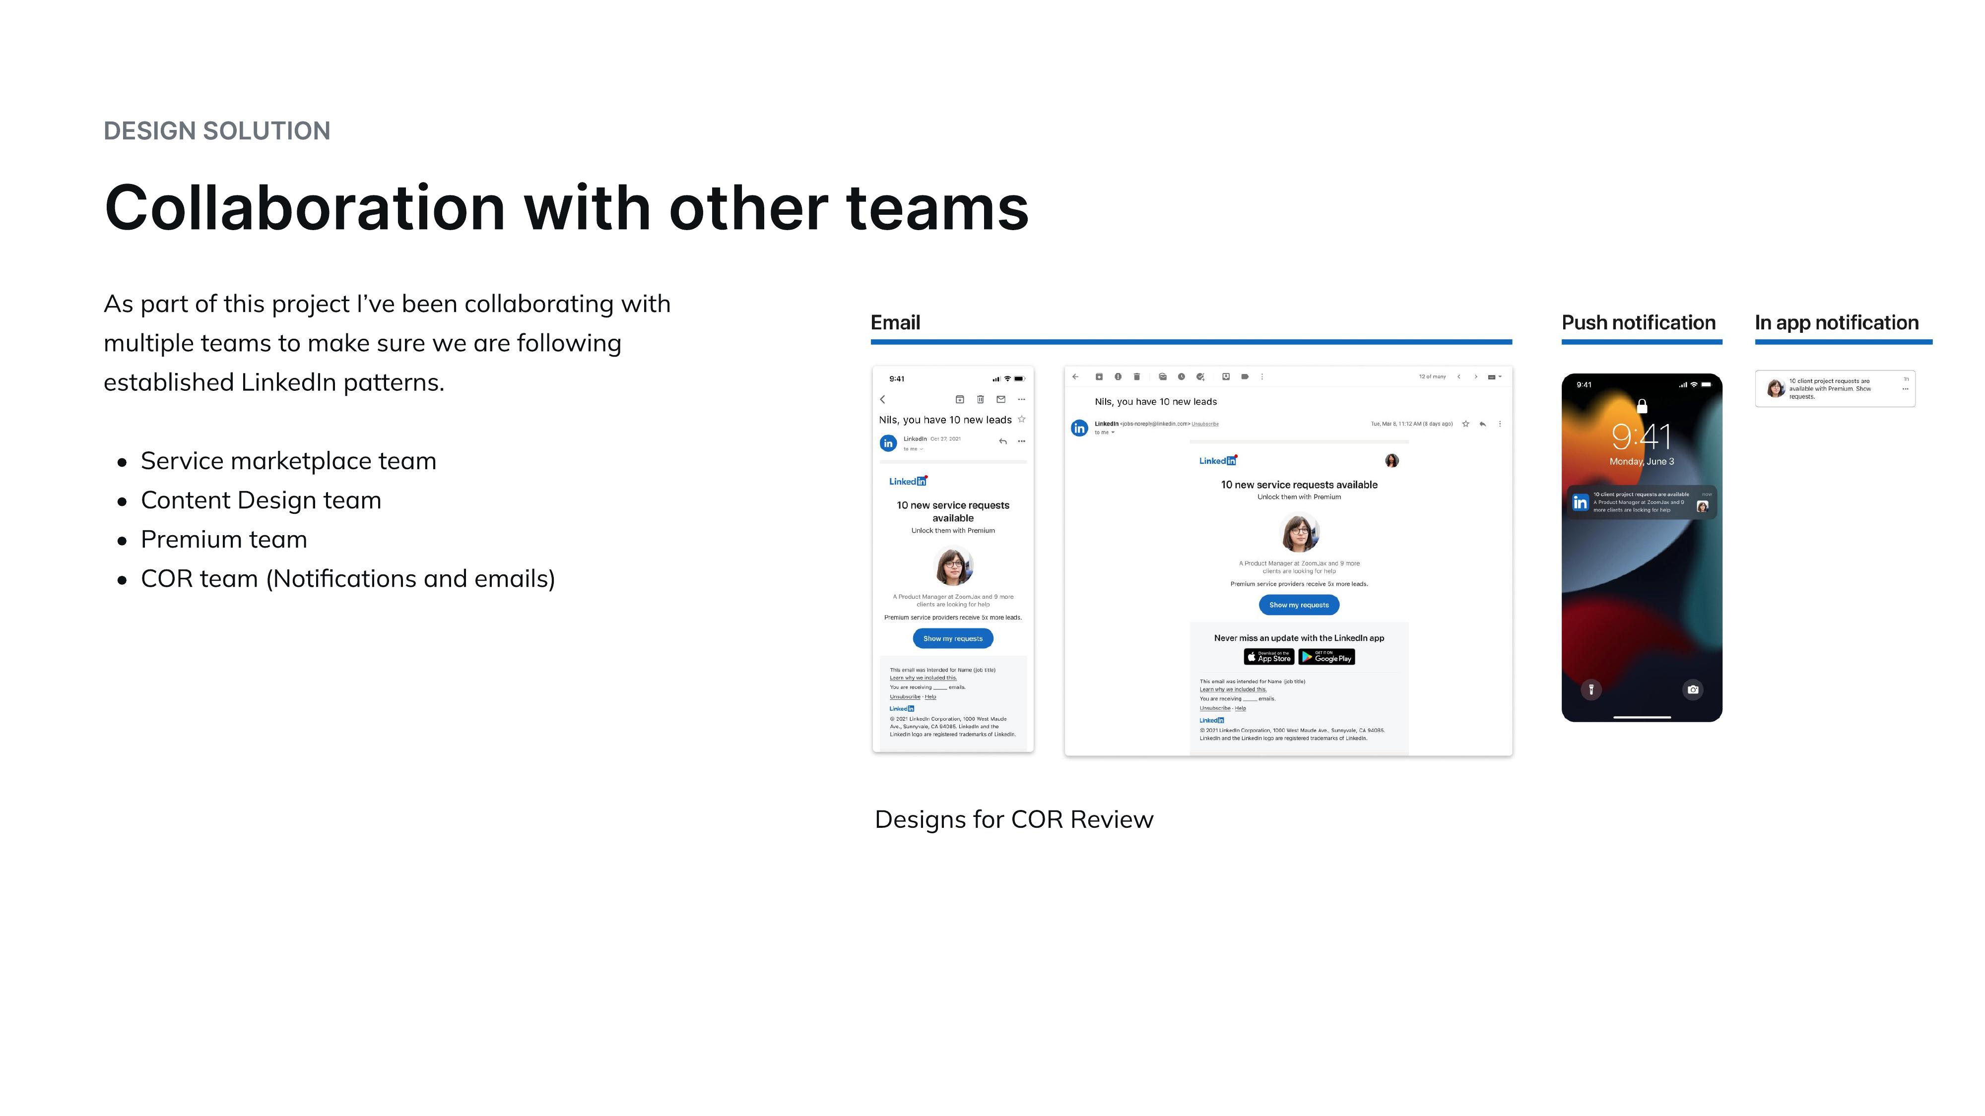The image size is (1985, 1116).
Task: Click the 'Unsubscribe' link in the header
Action: pos(1205,425)
